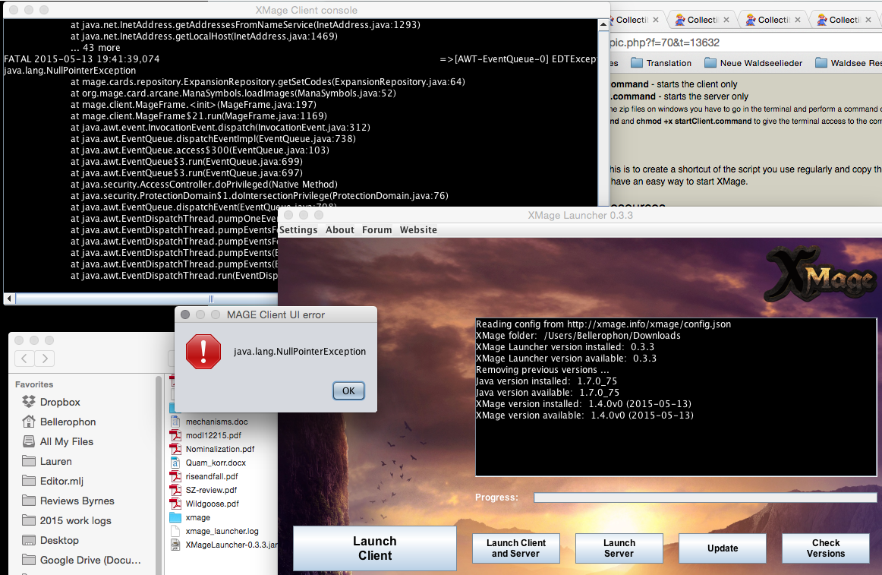Click the Update button in XMage Launcher
Screen dimensions: 882x575
tap(723, 548)
